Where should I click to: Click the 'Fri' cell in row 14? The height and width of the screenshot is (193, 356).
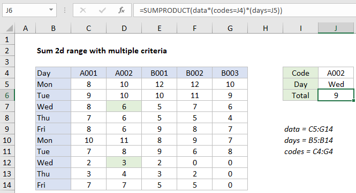(53, 185)
